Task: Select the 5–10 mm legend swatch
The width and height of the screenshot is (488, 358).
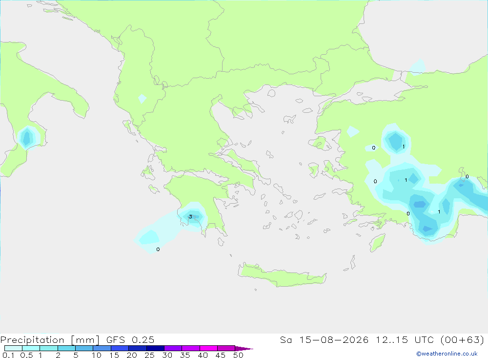Action: (84, 348)
